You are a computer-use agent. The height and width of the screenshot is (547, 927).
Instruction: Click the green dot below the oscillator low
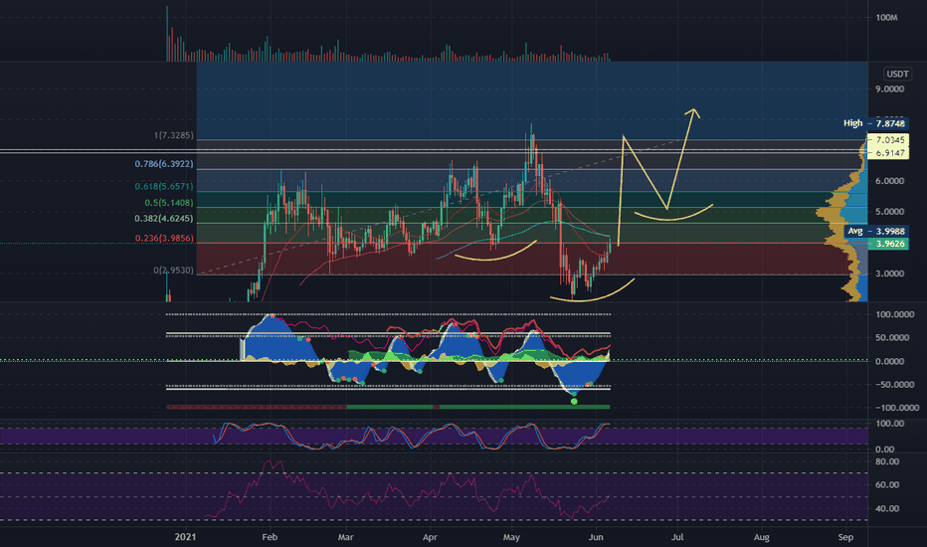coord(574,402)
